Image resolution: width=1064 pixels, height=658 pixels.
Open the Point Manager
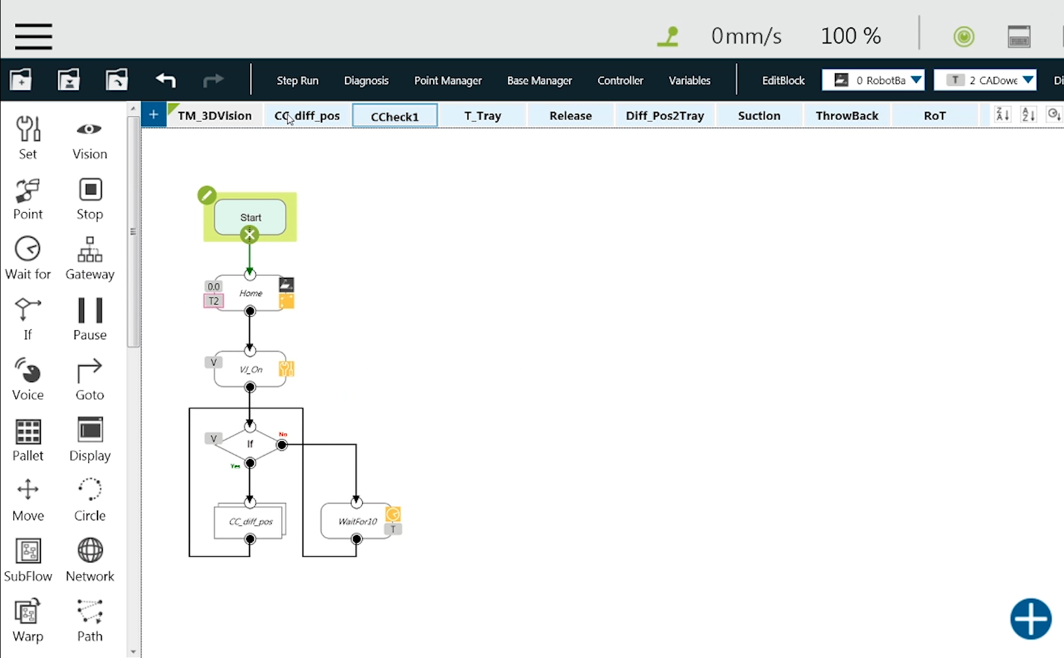pyautogui.click(x=448, y=80)
